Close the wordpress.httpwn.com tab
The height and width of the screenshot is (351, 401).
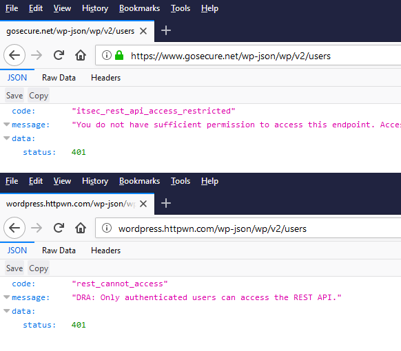coord(143,204)
